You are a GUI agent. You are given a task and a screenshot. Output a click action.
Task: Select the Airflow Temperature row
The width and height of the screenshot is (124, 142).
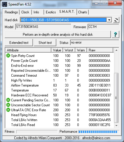59,85
